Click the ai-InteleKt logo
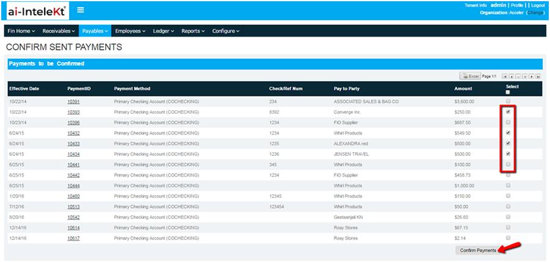 [37, 11]
